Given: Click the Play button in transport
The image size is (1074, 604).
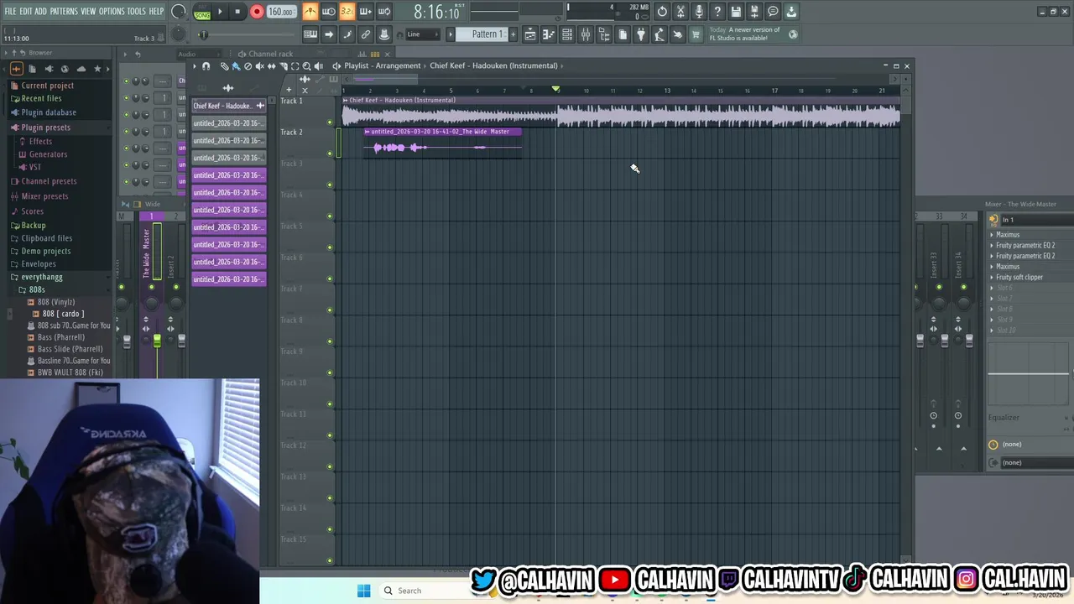Looking at the screenshot, I should point(220,12).
